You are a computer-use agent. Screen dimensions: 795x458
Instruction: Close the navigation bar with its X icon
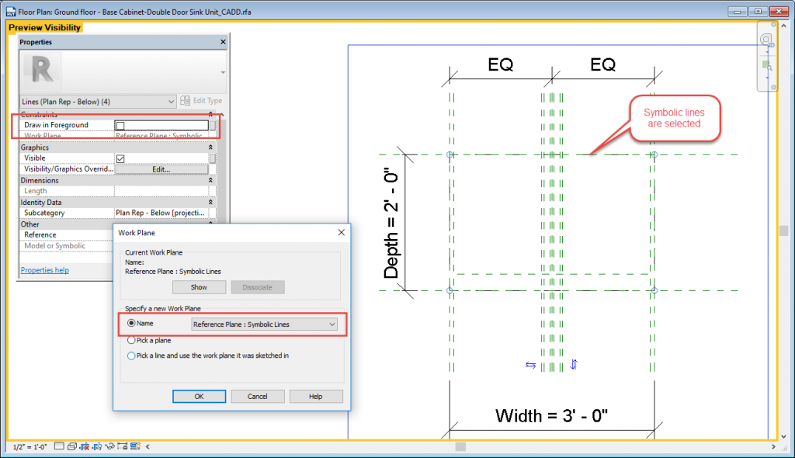774,24
